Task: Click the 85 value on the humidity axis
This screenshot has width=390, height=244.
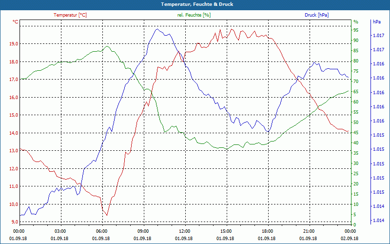Action: [x=356, y=51]
